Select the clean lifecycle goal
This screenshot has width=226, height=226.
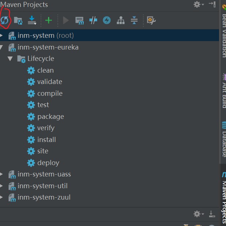(46, 70)
